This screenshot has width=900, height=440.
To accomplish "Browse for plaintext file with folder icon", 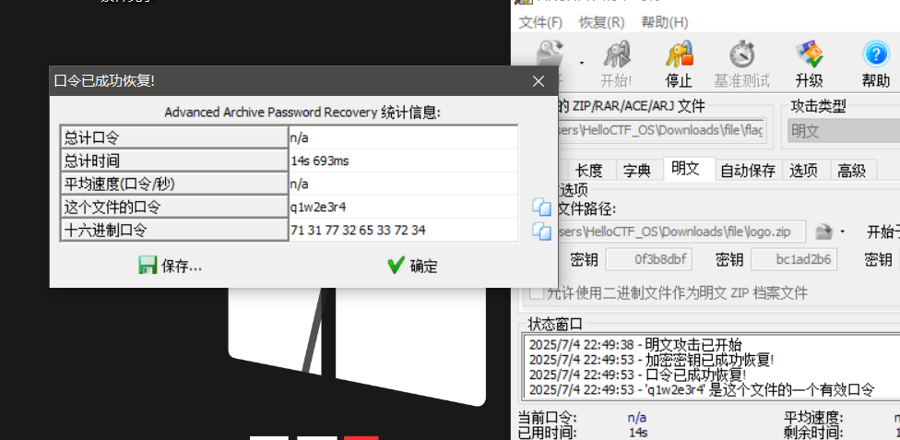I will 824,231.
